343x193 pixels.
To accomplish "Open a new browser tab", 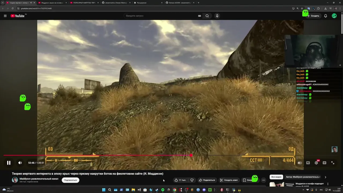I will (198, 3).
